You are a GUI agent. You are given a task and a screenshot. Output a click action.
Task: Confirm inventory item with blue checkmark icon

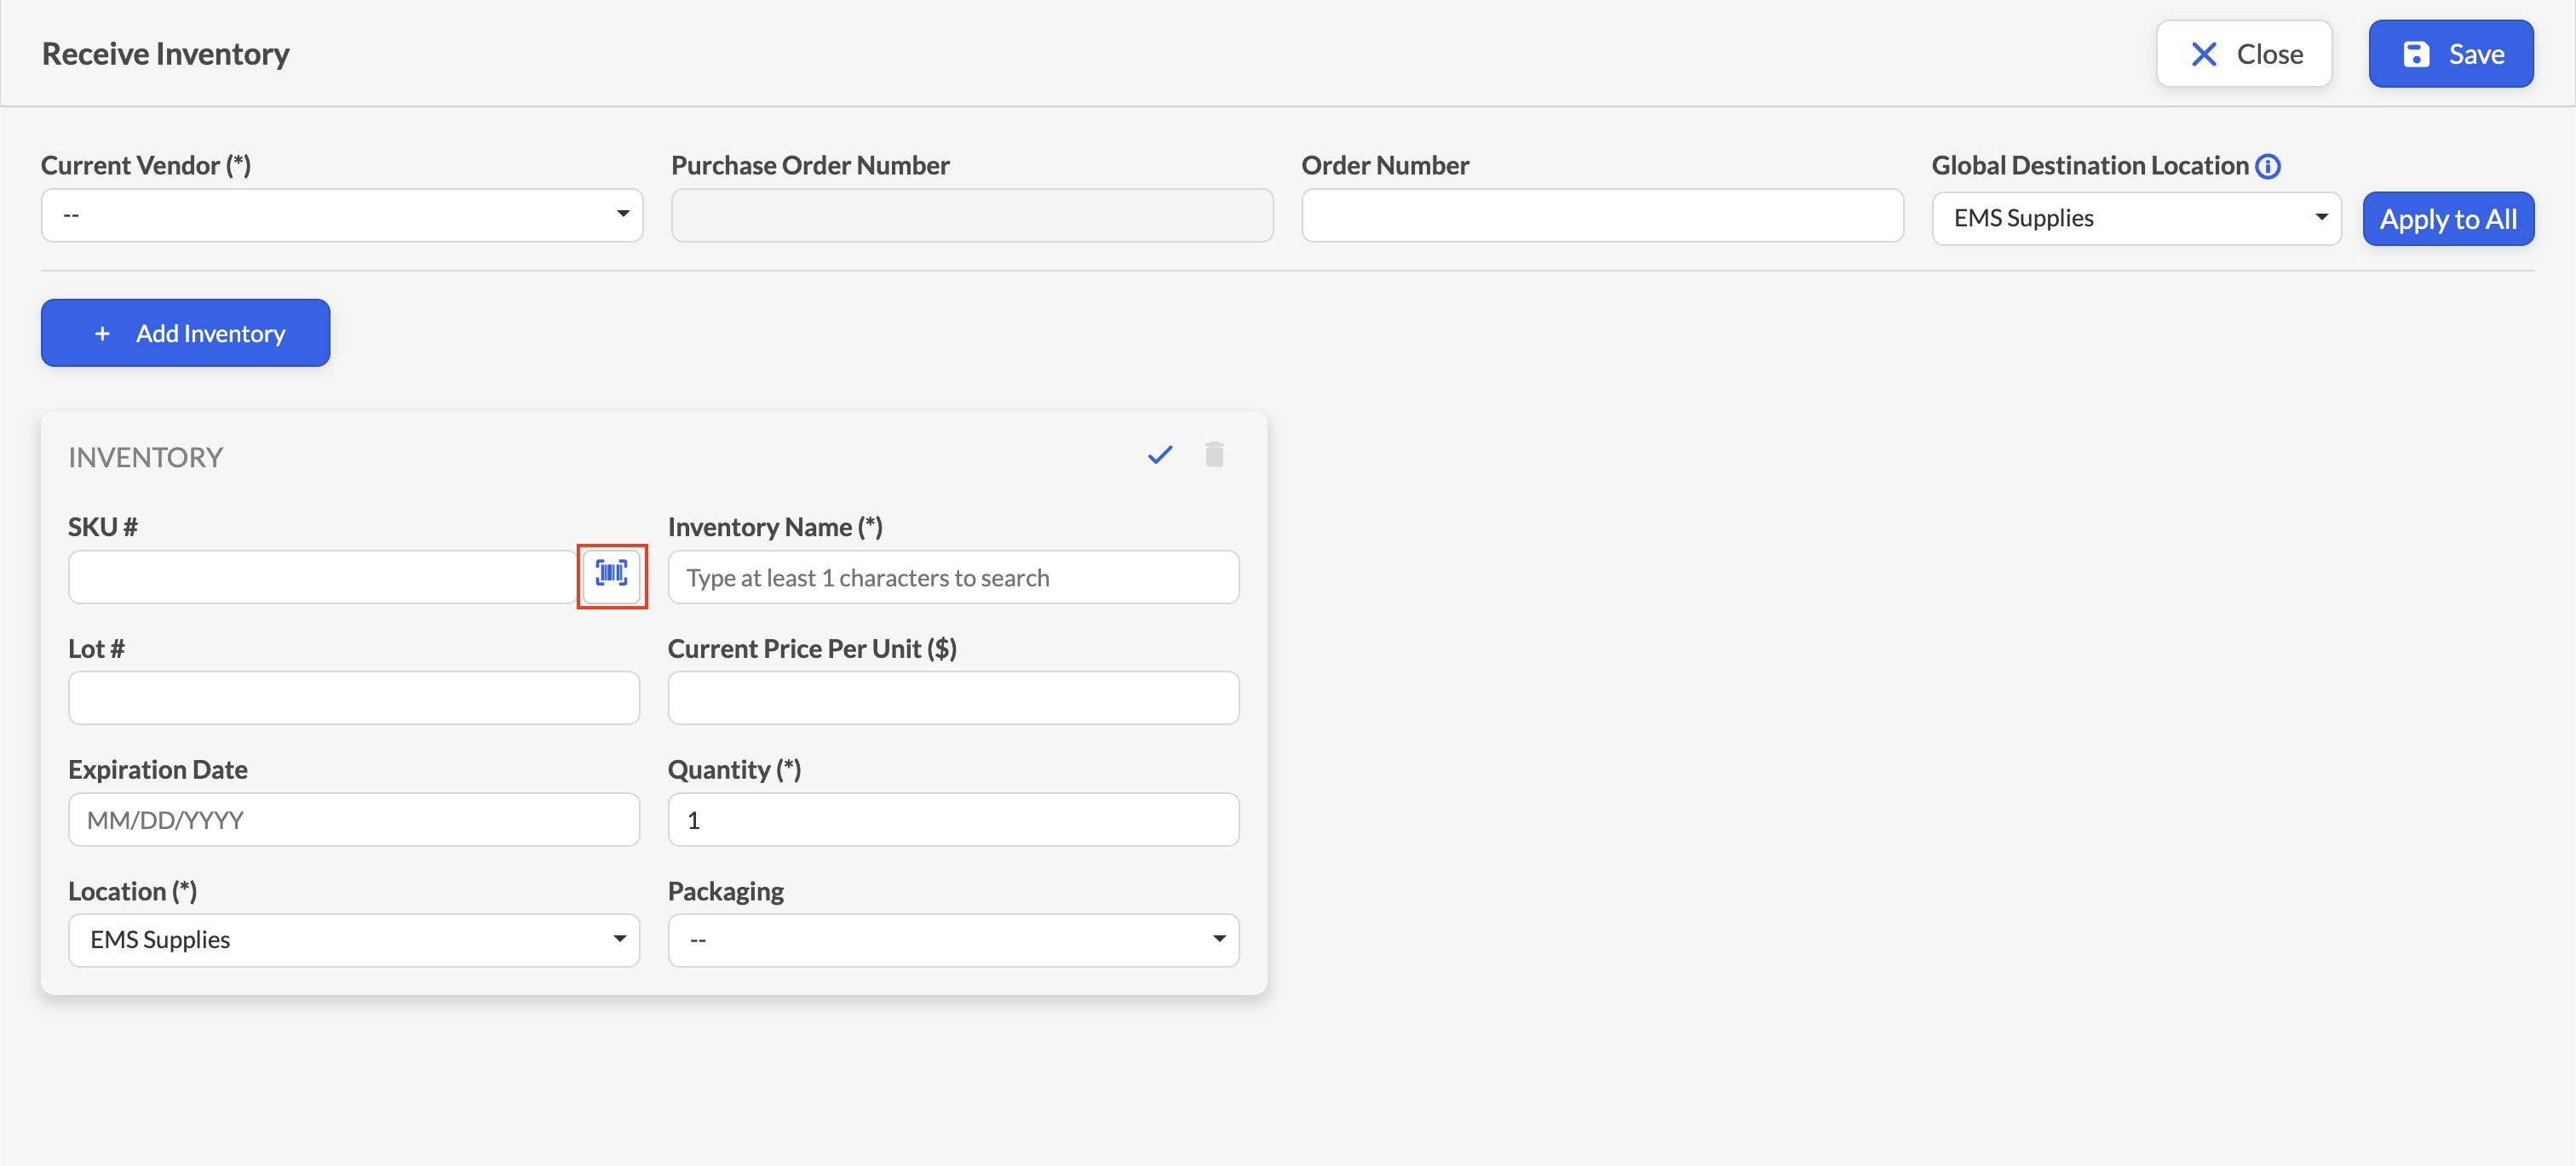click(x=1159, y=455)
